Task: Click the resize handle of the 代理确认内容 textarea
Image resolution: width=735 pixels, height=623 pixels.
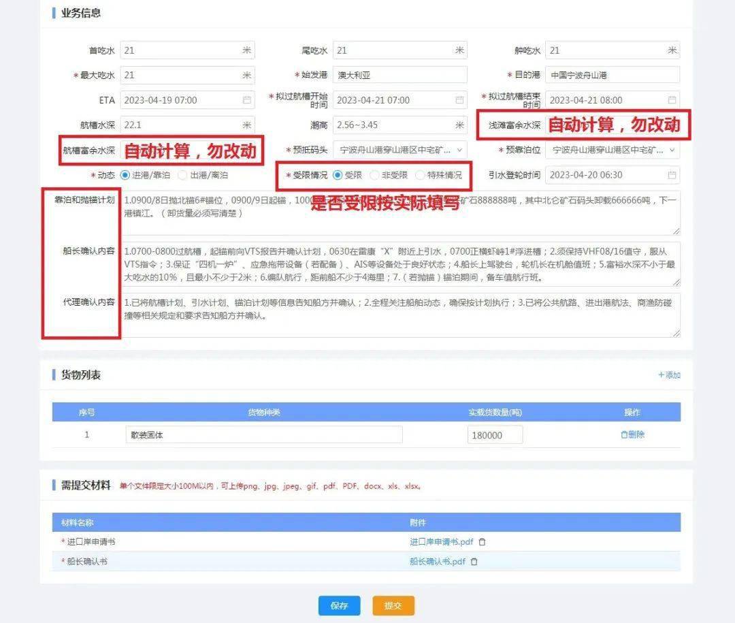Action: [x=678, y=334]
